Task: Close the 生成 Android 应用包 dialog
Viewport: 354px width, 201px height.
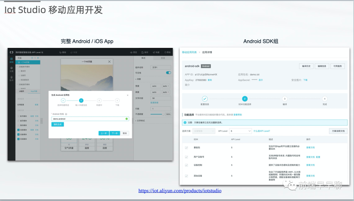Action: [128, 95]
